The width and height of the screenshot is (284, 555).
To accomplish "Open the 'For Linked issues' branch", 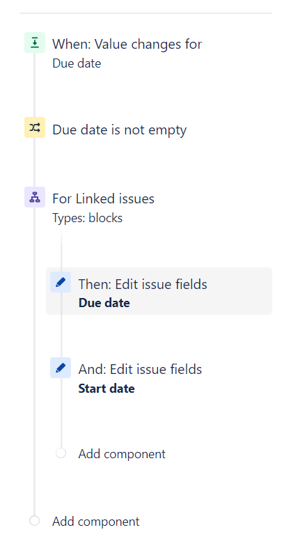I will [103, 198].
